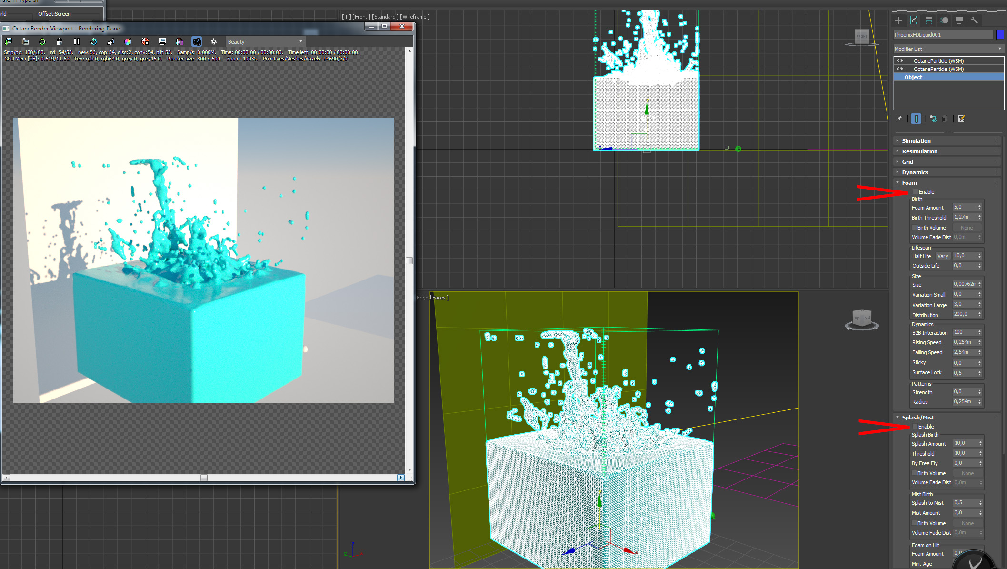Click the Wireframe viewport label menu
This screenshot has width=1007, height=569.
(x=415, y=17)
